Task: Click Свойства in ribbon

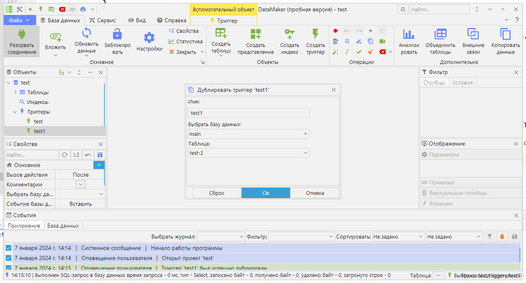Action: [184, 31]
